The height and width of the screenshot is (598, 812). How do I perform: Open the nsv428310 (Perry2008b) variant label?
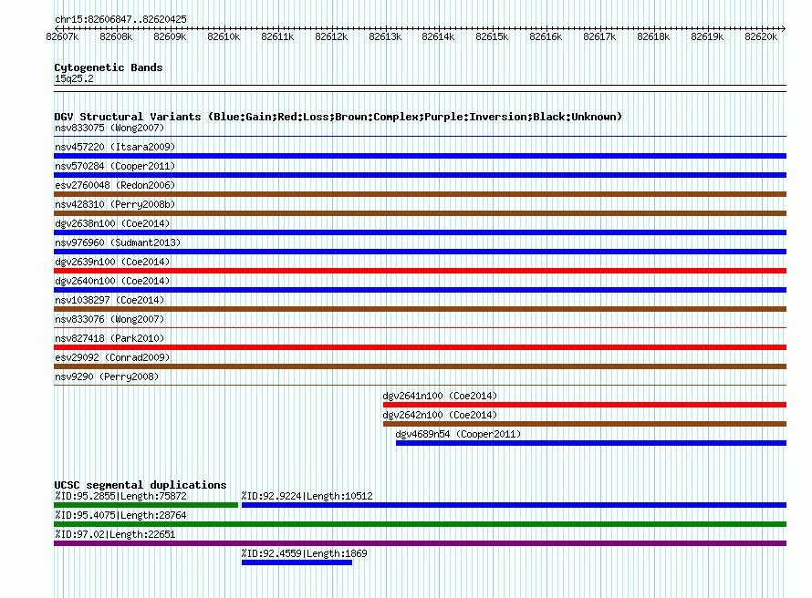click(x=115, y=204)
